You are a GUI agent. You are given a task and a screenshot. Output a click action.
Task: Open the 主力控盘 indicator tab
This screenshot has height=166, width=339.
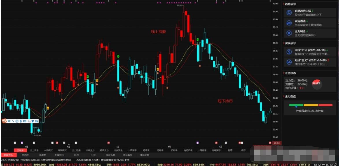coord(76,150)
